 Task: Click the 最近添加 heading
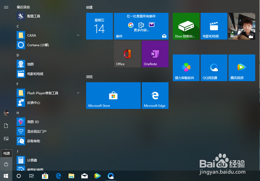(x=23, y=7)
